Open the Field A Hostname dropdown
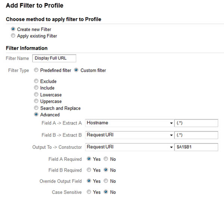Viewport: 224px width, 200px height. pos(129,123)
